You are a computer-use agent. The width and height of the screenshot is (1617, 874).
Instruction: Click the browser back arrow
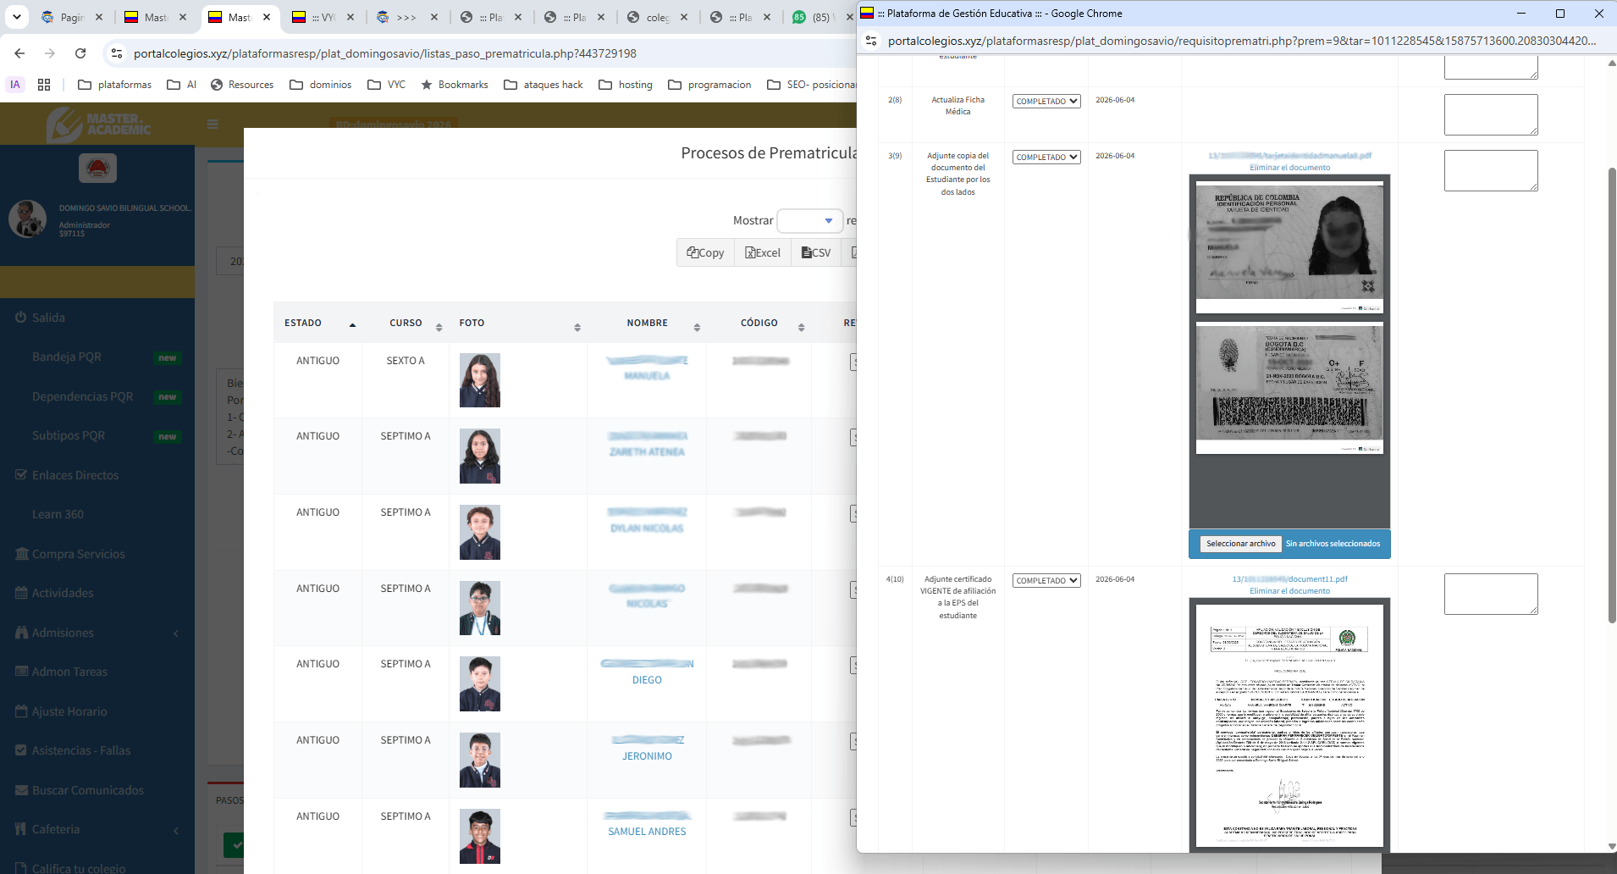click(19, 53)
